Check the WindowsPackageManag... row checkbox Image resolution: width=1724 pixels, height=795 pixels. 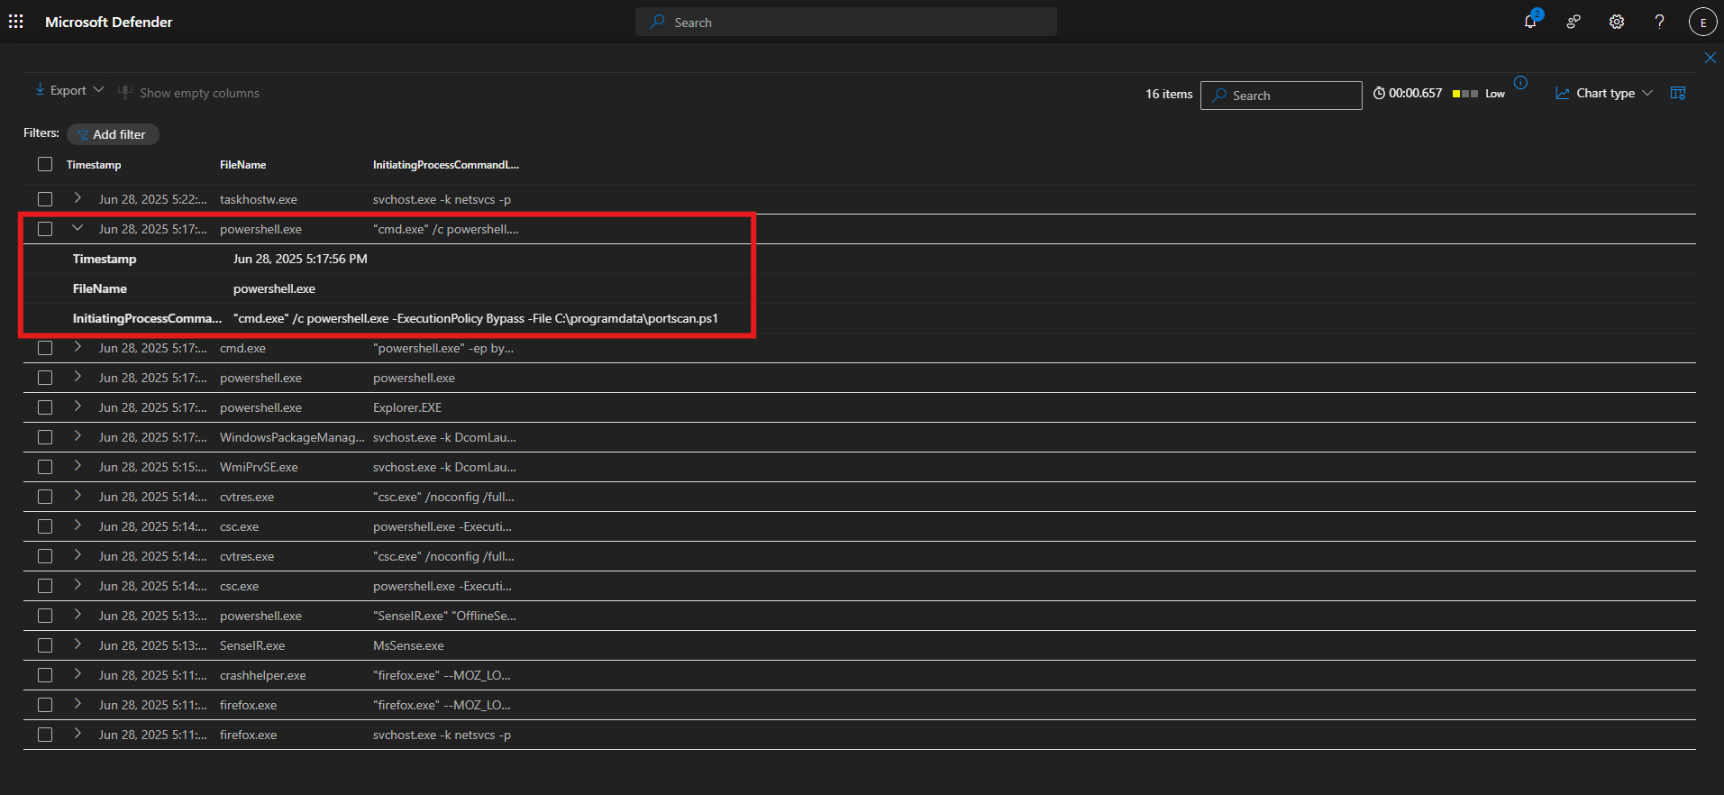pos(45,437)
